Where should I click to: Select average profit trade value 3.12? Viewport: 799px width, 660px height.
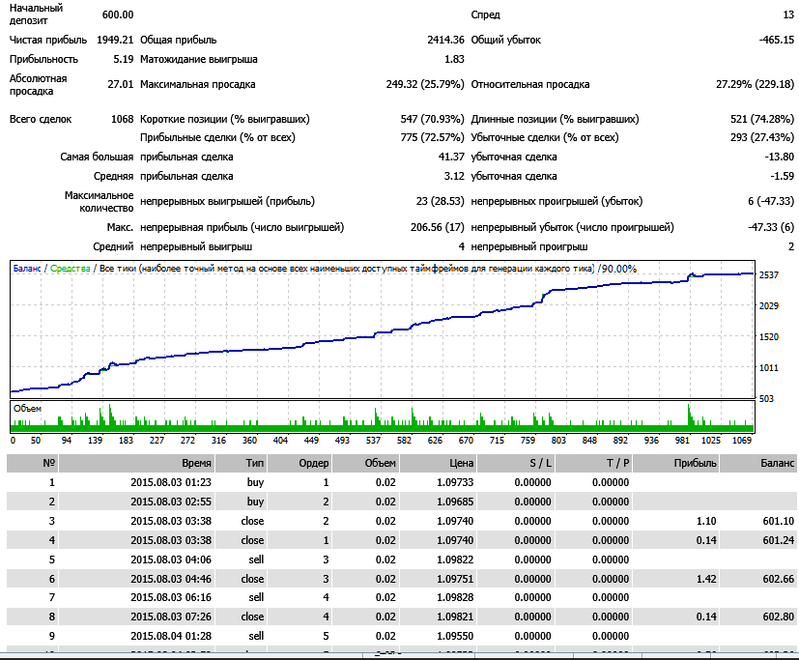pyautogui.click(x=454, y=176)
